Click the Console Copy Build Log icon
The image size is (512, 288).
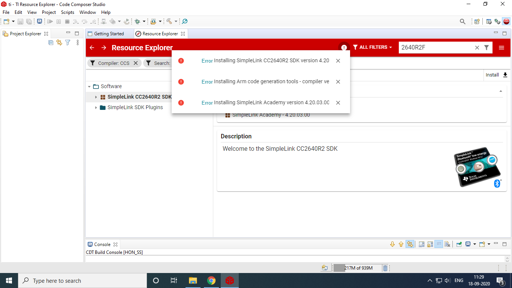point(421,244)
